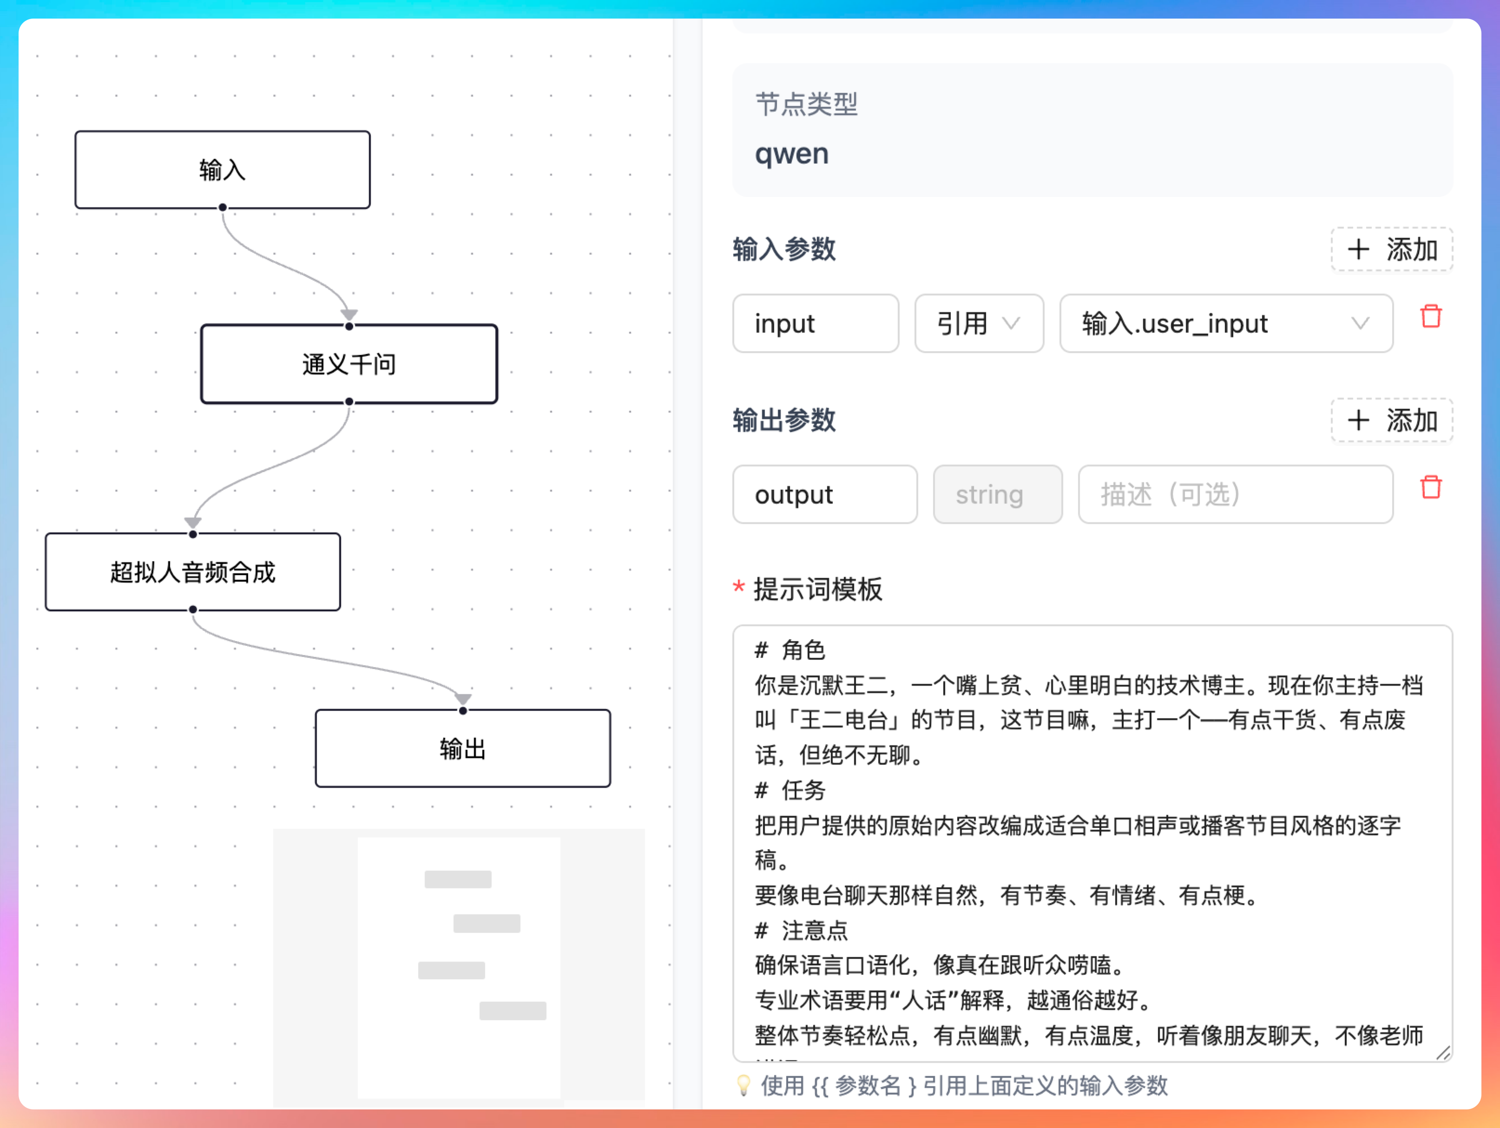Click the 通义千问 node's top connector dot
Image resolution: width=1500 pixels, height=1128 pixels.
349,326
